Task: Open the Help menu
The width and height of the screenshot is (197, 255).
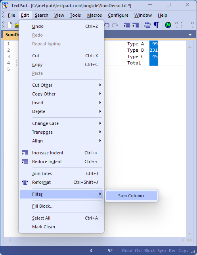Action: [163, 15]
